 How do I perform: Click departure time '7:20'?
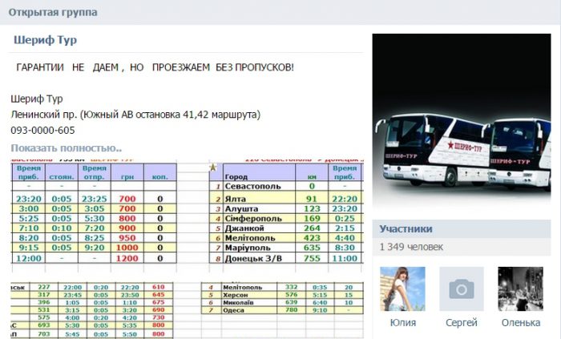tap(95, 228)
